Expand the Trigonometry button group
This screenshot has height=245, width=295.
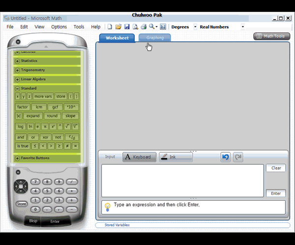(17, 70)
